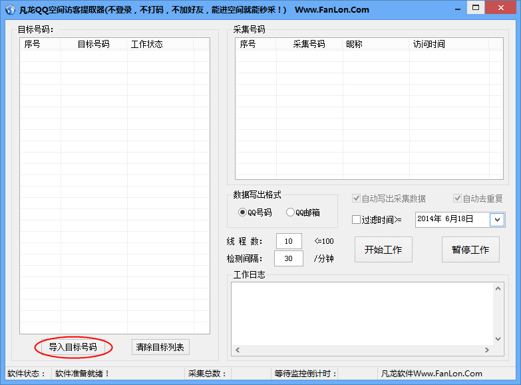Click the work log scroll down arrow
The height and width of the screenshot is (385, 521).
(x=498, y=338)
